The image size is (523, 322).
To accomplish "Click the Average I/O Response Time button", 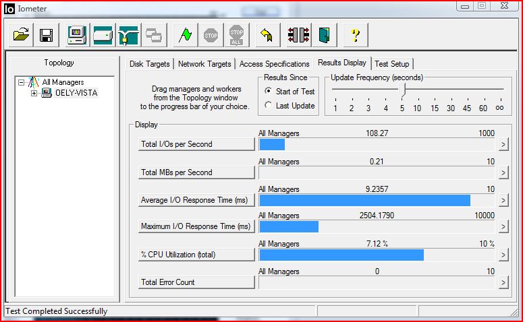I will [196, 200].
